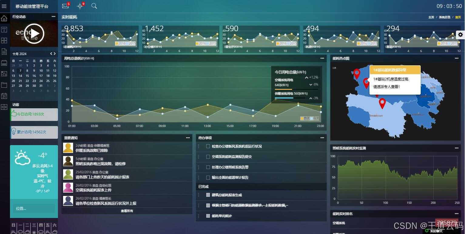465x234 pixels.
Task: Open the sidebar document page icon
Action: click(x=4, y=52)
